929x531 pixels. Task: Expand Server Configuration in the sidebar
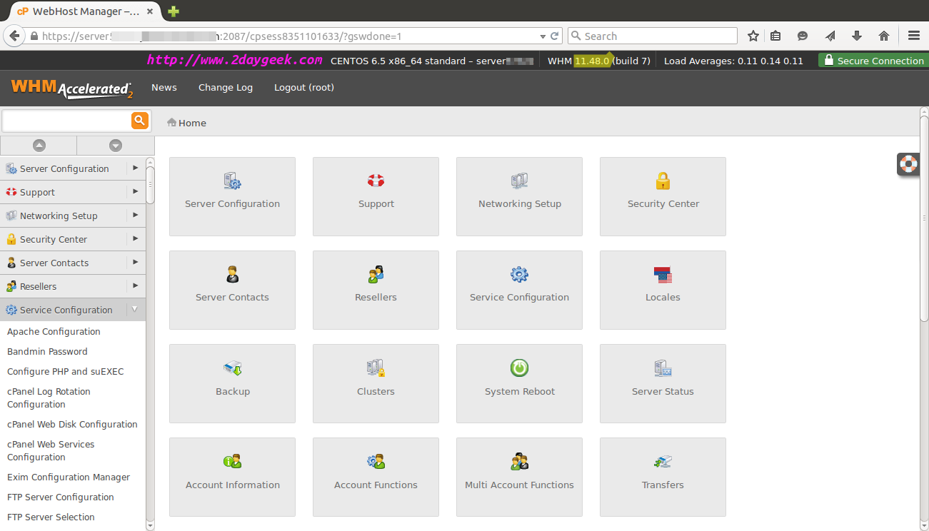click(x=135, y=168)
